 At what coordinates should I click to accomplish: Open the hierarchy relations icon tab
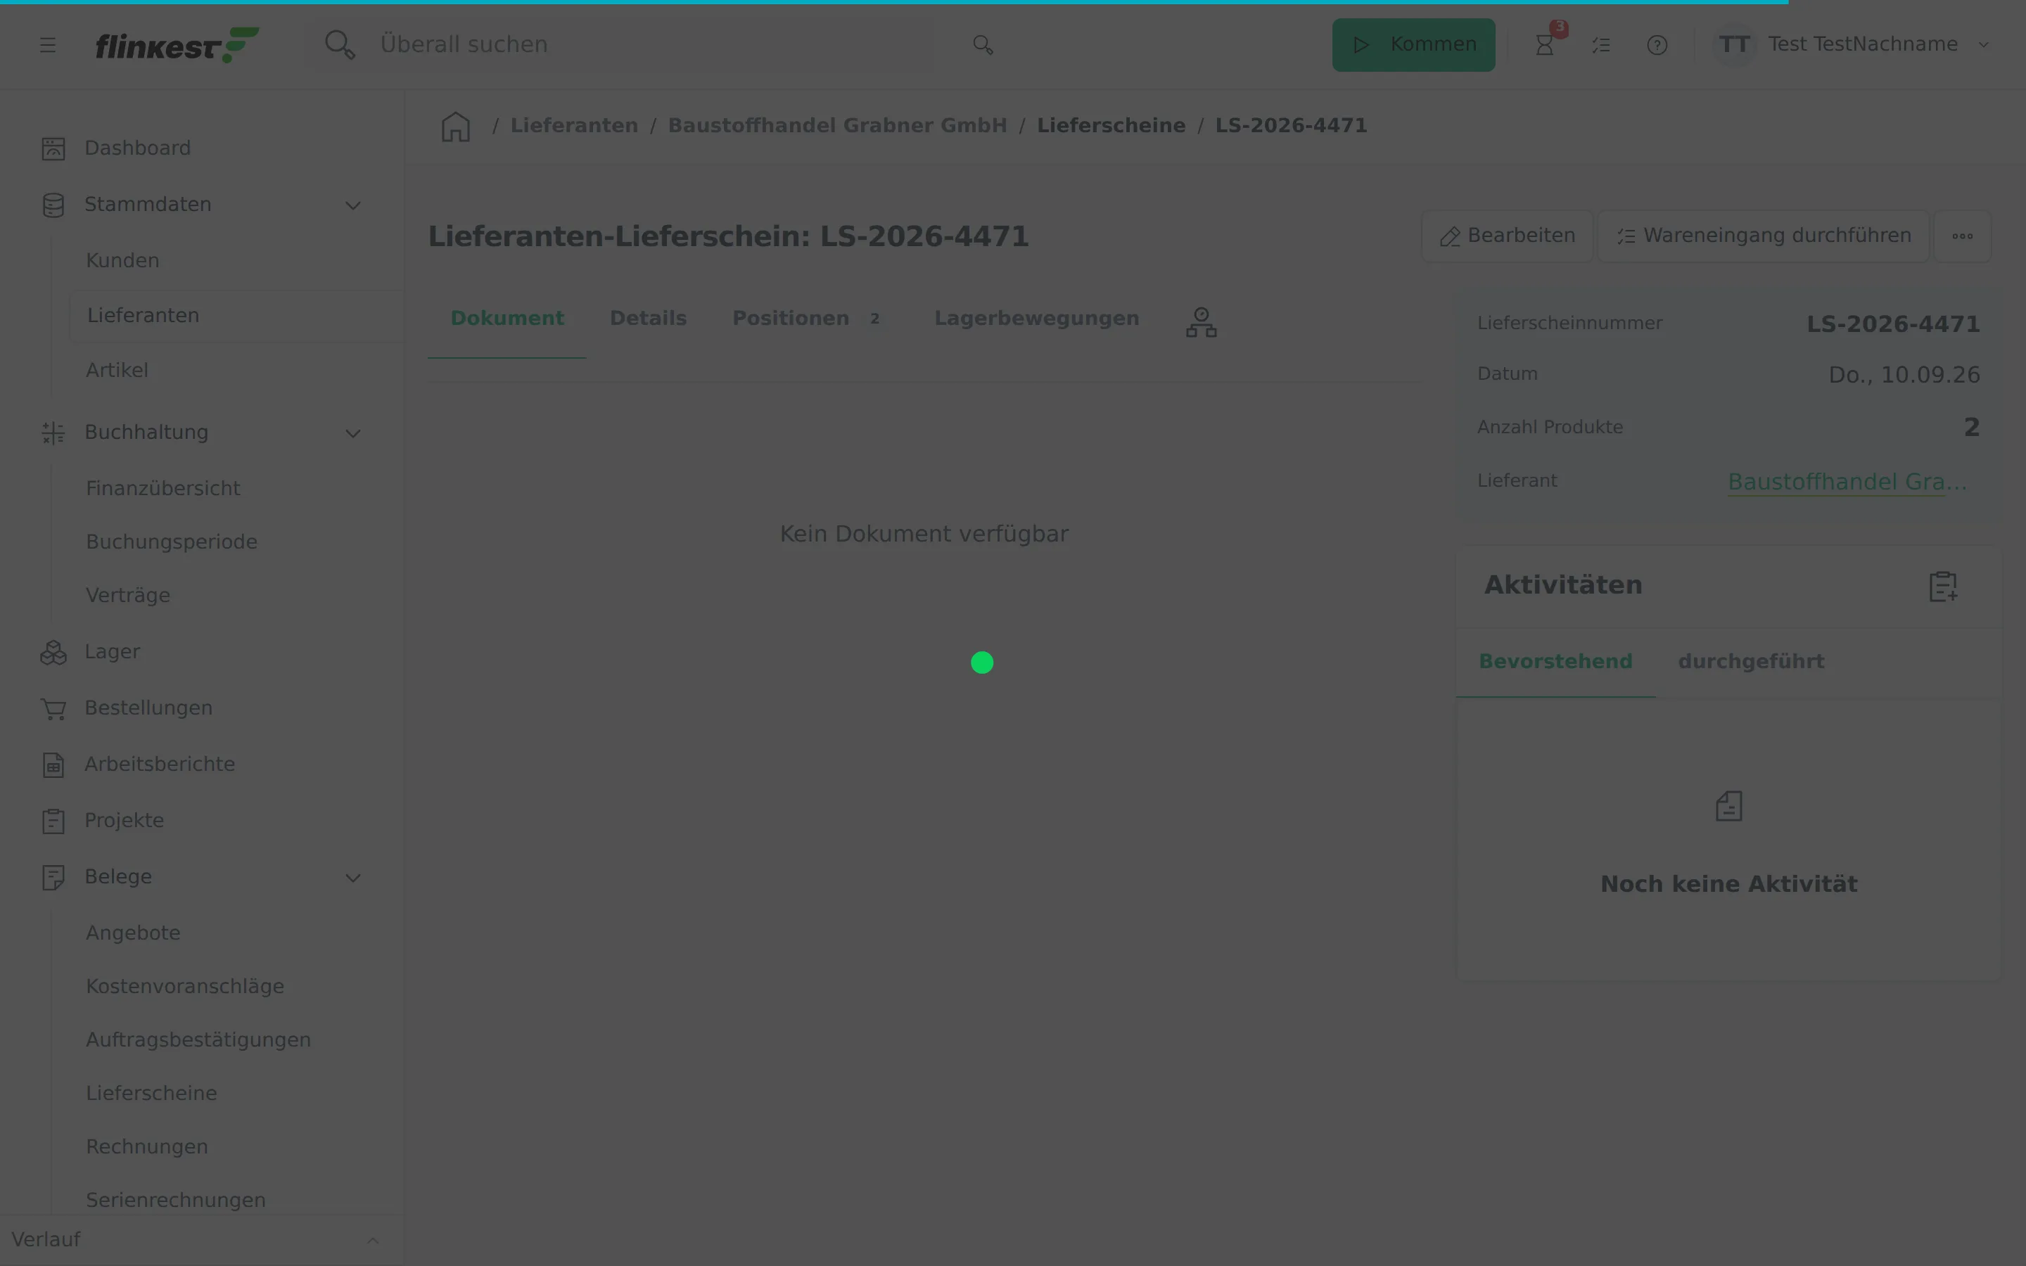point(1202,322)
